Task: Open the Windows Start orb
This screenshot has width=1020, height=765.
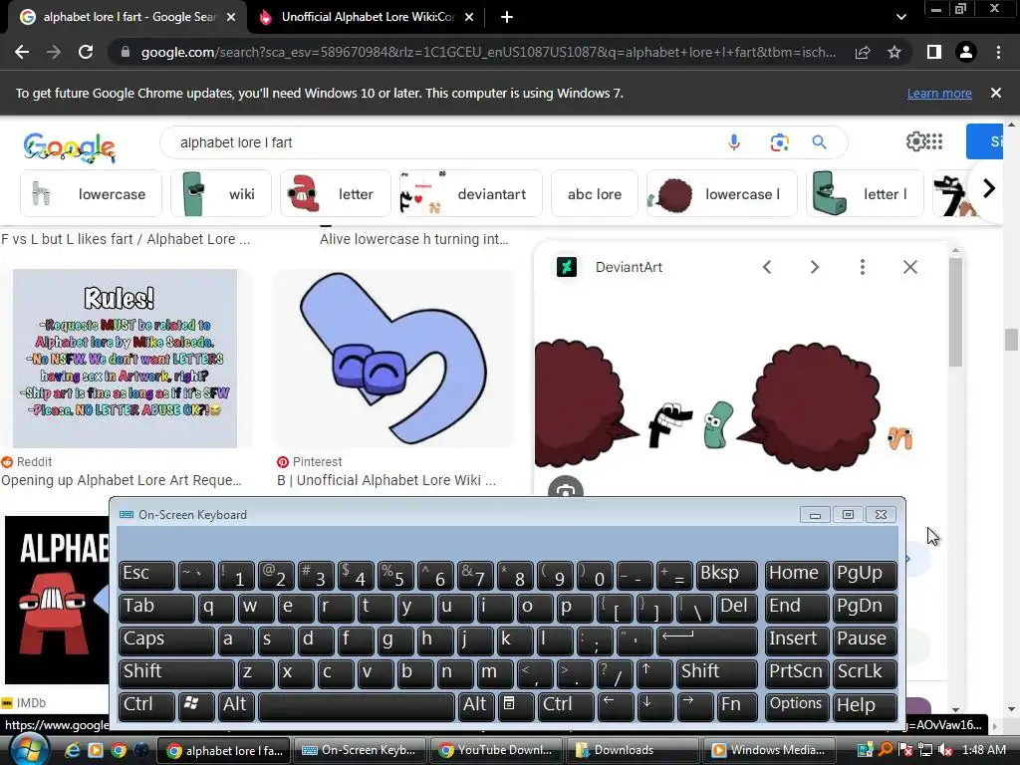Action: click(29, 750)
